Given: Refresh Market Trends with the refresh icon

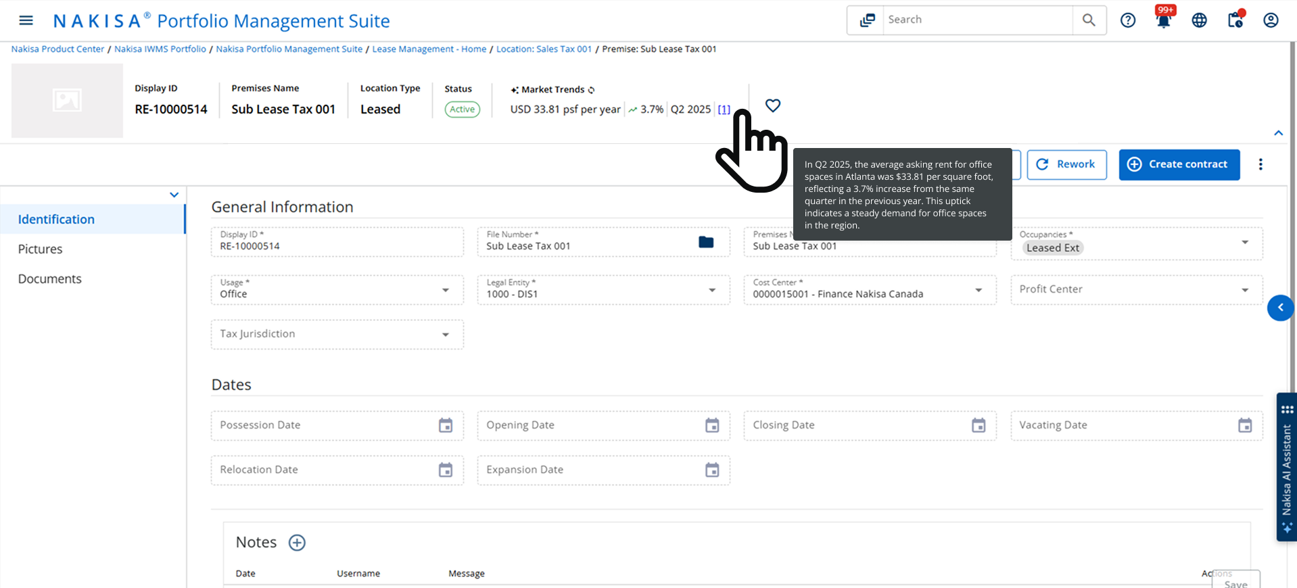Looking at the screenshot, I should tap(592, 90).
